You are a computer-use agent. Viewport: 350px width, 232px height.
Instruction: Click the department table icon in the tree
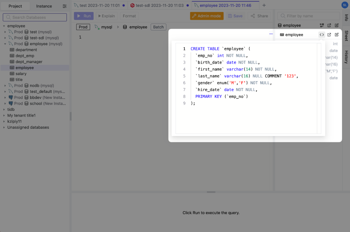click(x=12, y=50)
